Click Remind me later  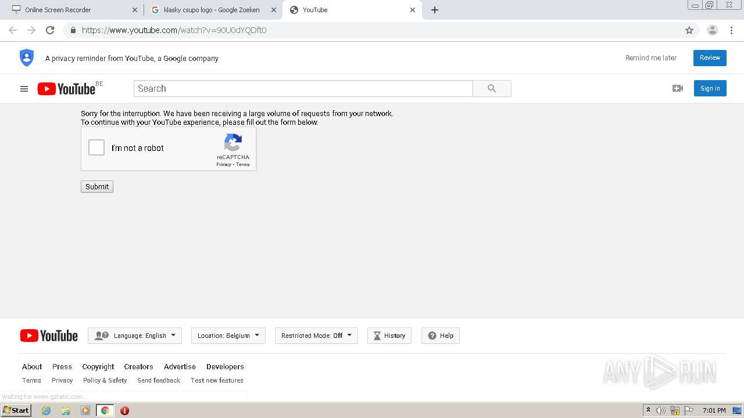click(651, 58)
